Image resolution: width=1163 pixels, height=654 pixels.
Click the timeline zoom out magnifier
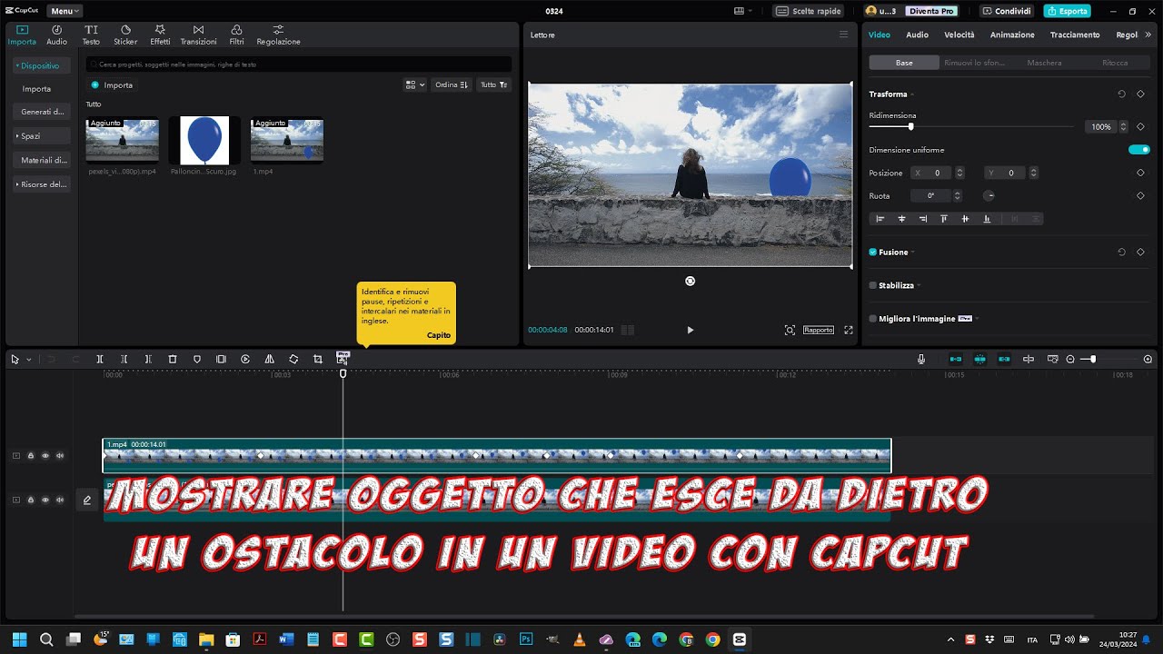[x=1070, y=360]
